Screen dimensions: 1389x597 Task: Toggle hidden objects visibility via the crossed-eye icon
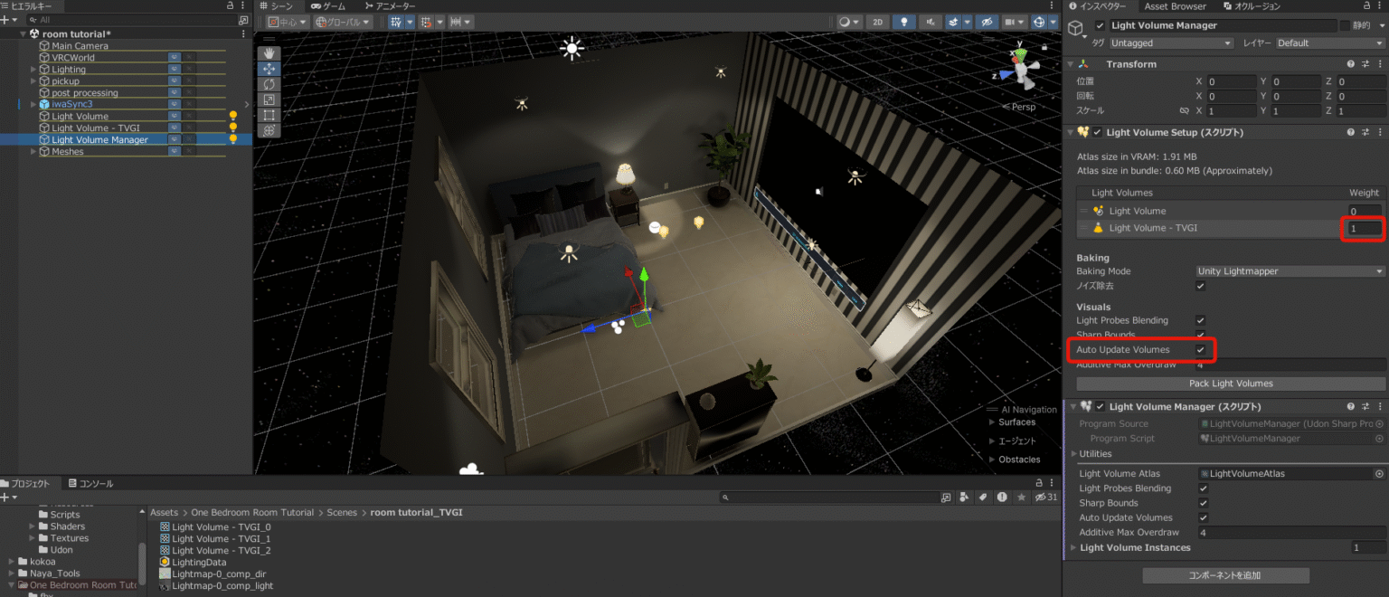(986, 23)
